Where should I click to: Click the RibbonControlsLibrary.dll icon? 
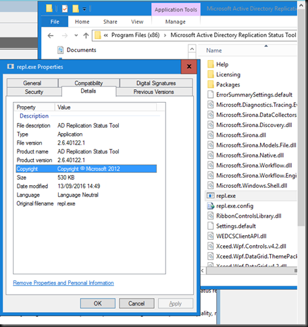point(211,216)
